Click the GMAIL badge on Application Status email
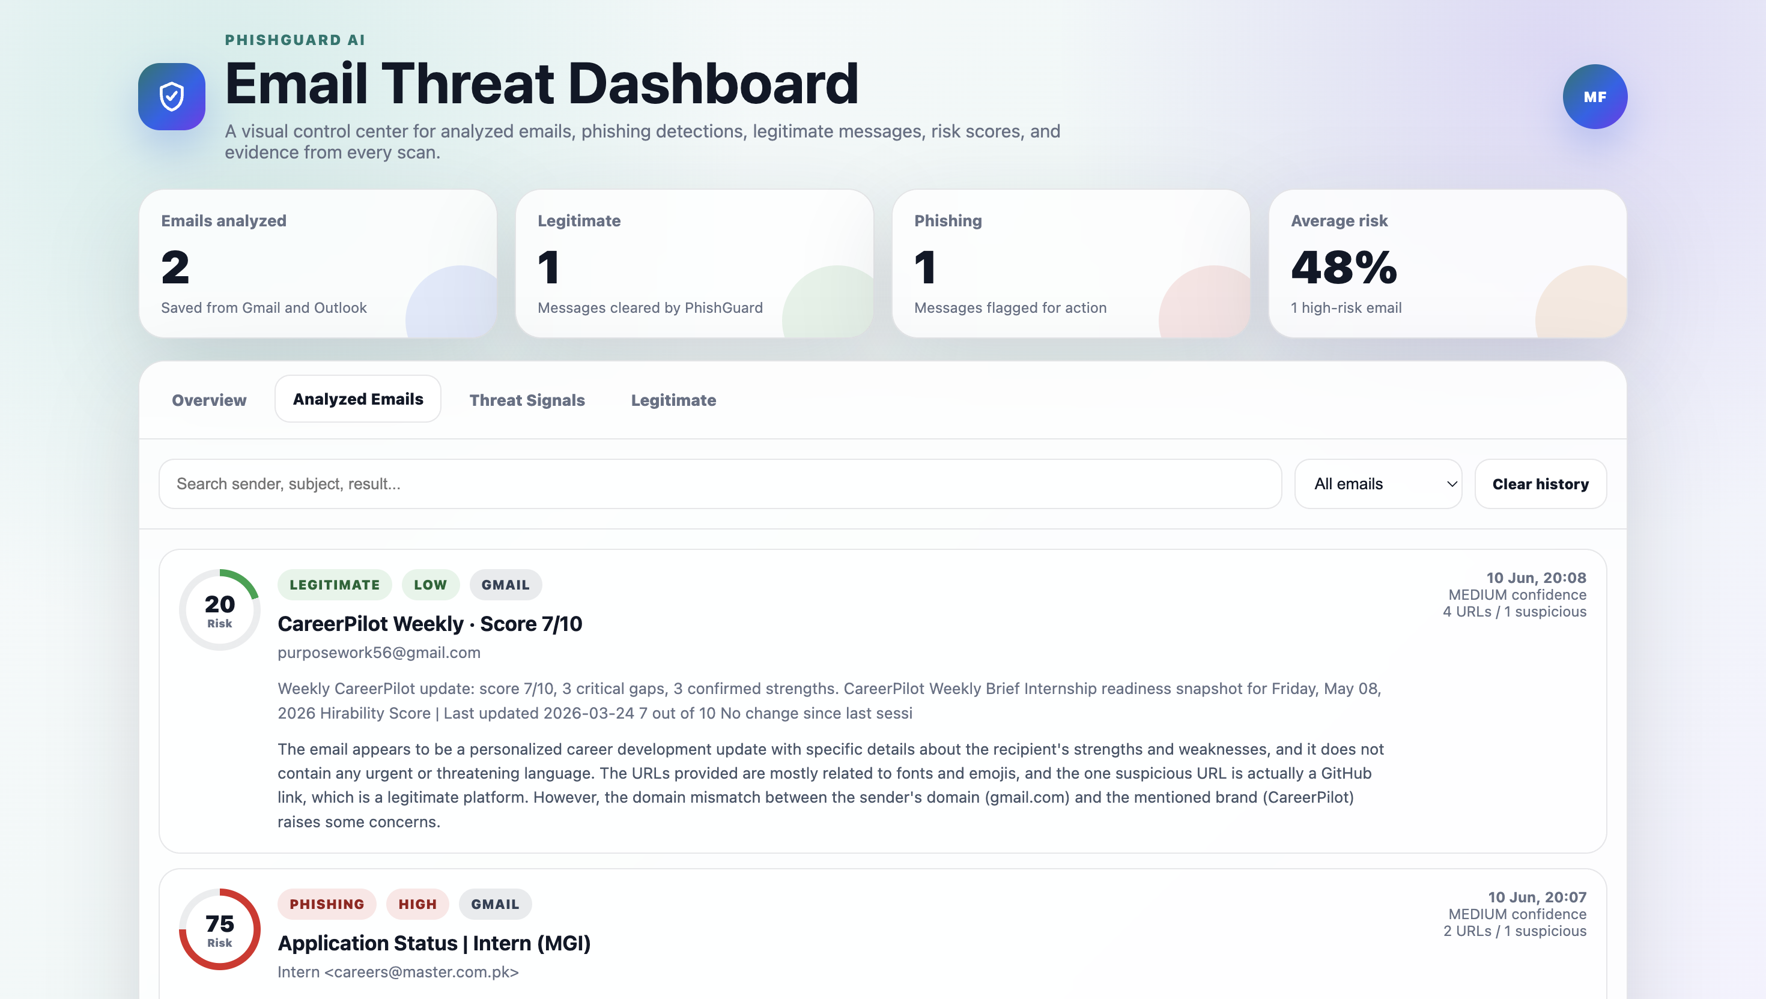The image size is (1766, 999). coord(495,904)
